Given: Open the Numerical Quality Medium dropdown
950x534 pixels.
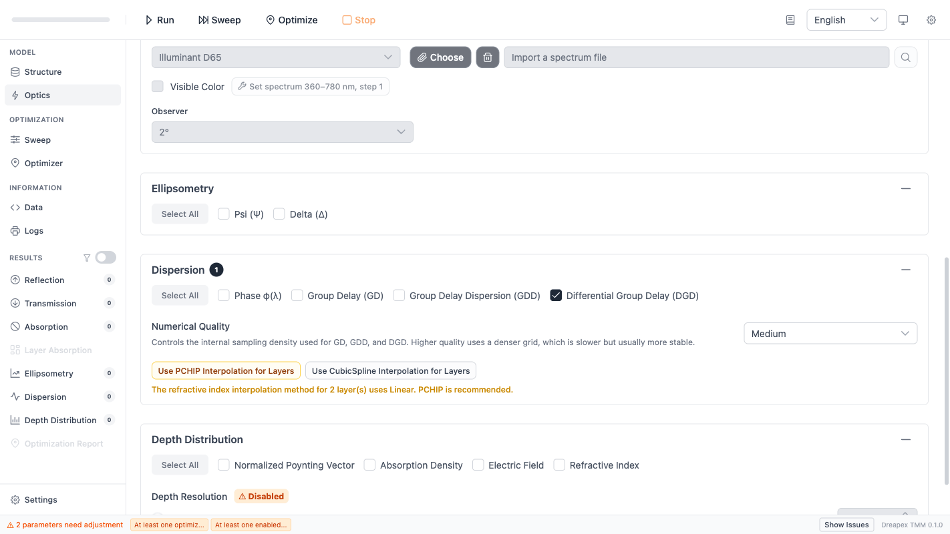Looking at the screenshot, I should click(x=830, y=334).
